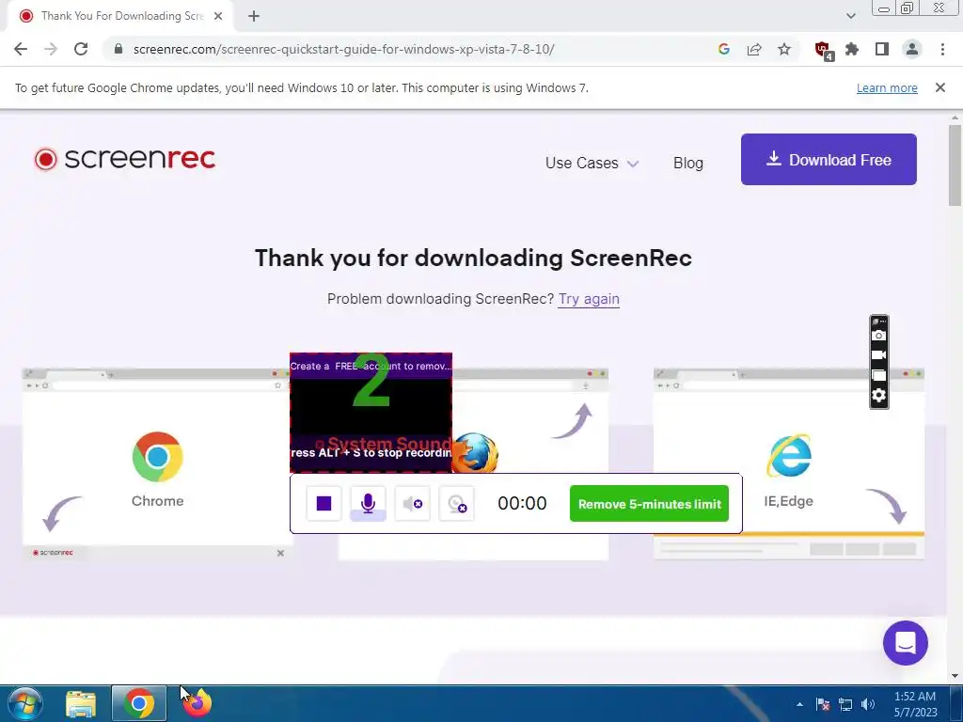This screenshot has width=963, height=722.
Task: Show hidden system tray icons
Action: [x=799, y=704]
